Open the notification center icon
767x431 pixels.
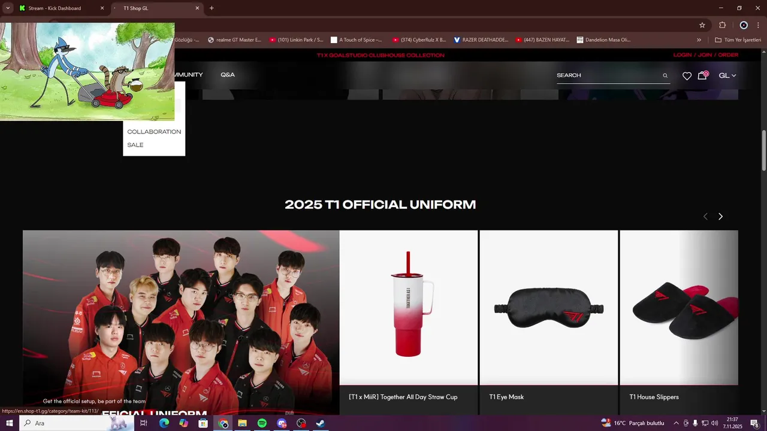click(x=754, y=423)
